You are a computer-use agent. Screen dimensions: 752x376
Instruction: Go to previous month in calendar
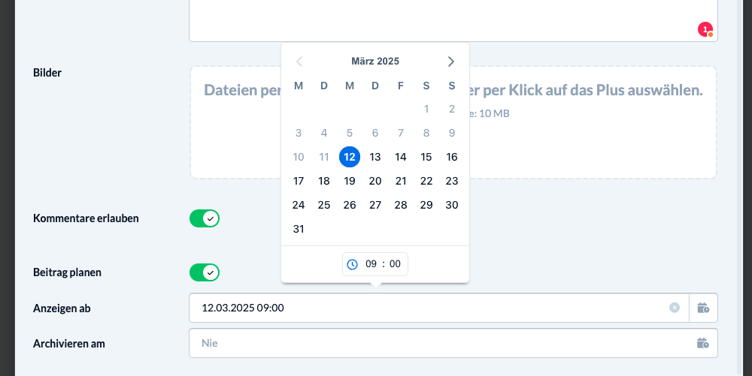tap(299, 62)
